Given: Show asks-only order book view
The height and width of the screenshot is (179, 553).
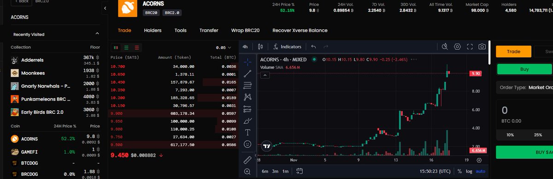Looking at the screenshot, I should coord(136,47).
